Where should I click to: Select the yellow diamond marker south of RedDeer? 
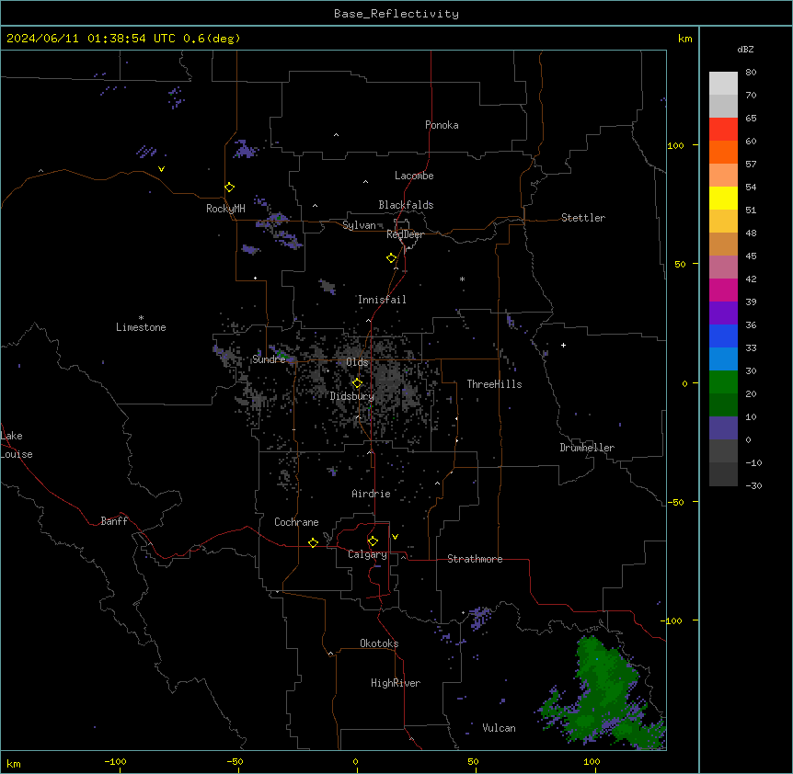point(392,257)
